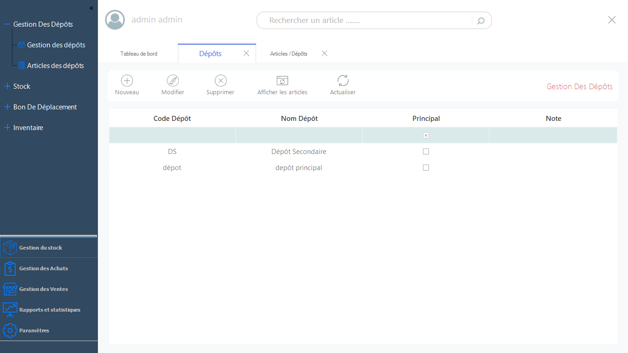Click the Modifier pencil icon
628x353 pixels.
(x=173, y=81)
